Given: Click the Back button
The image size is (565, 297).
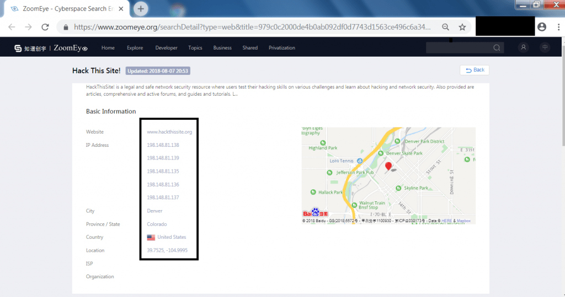Looking at the screenshot, I should point(474,70).
